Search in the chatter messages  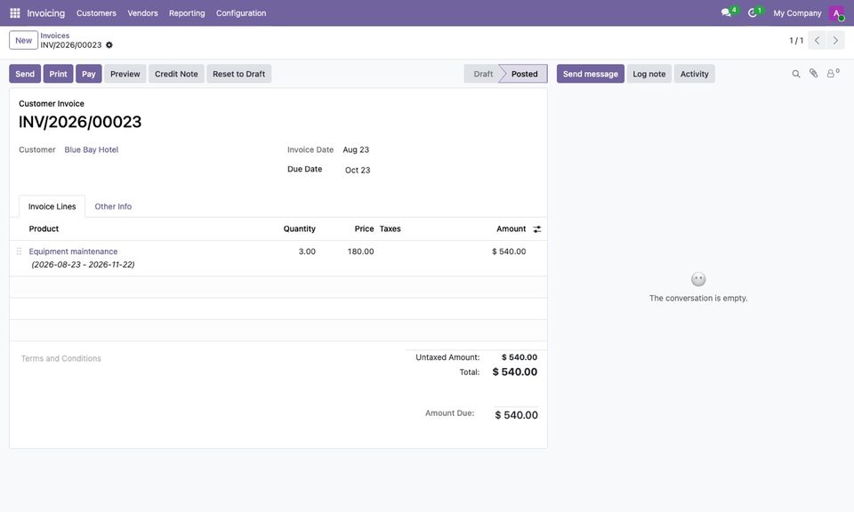coord(795,74)
